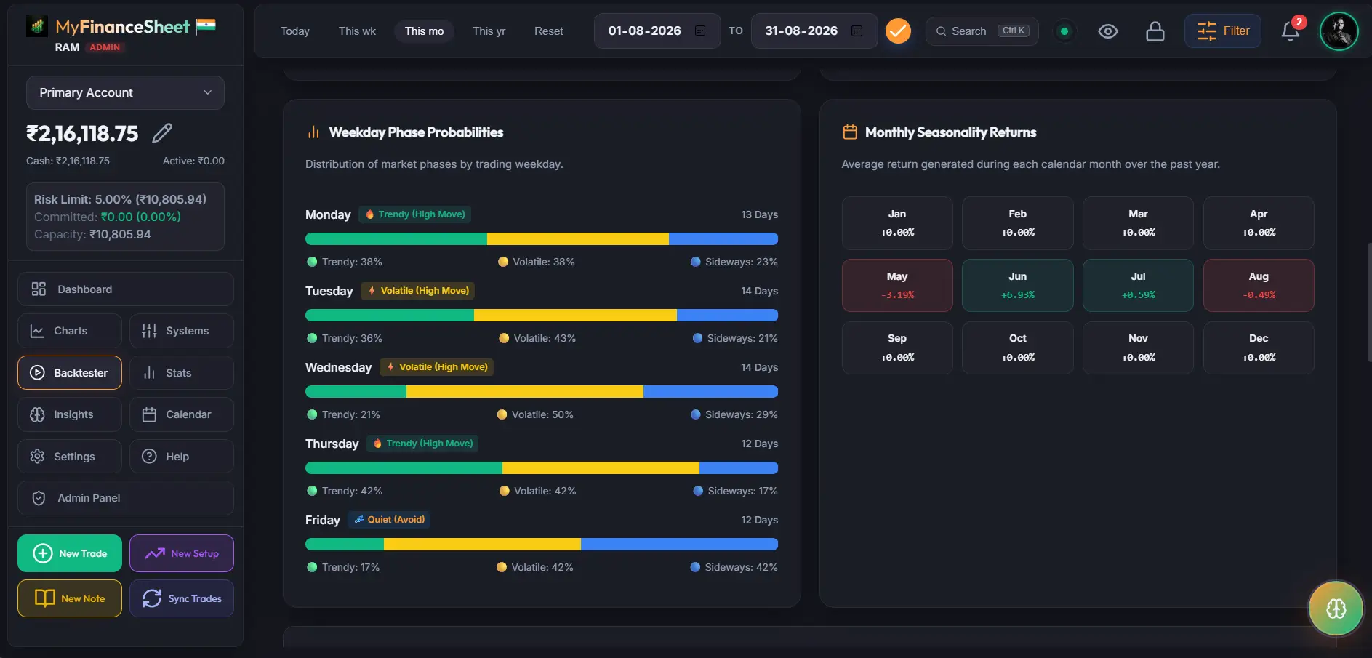
Task: Create a New Trade
Action: [70, 553]
